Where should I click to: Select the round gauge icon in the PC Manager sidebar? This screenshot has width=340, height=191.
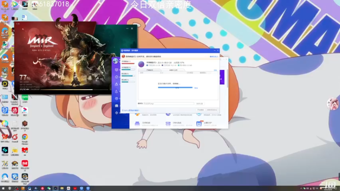coord(116,77)
